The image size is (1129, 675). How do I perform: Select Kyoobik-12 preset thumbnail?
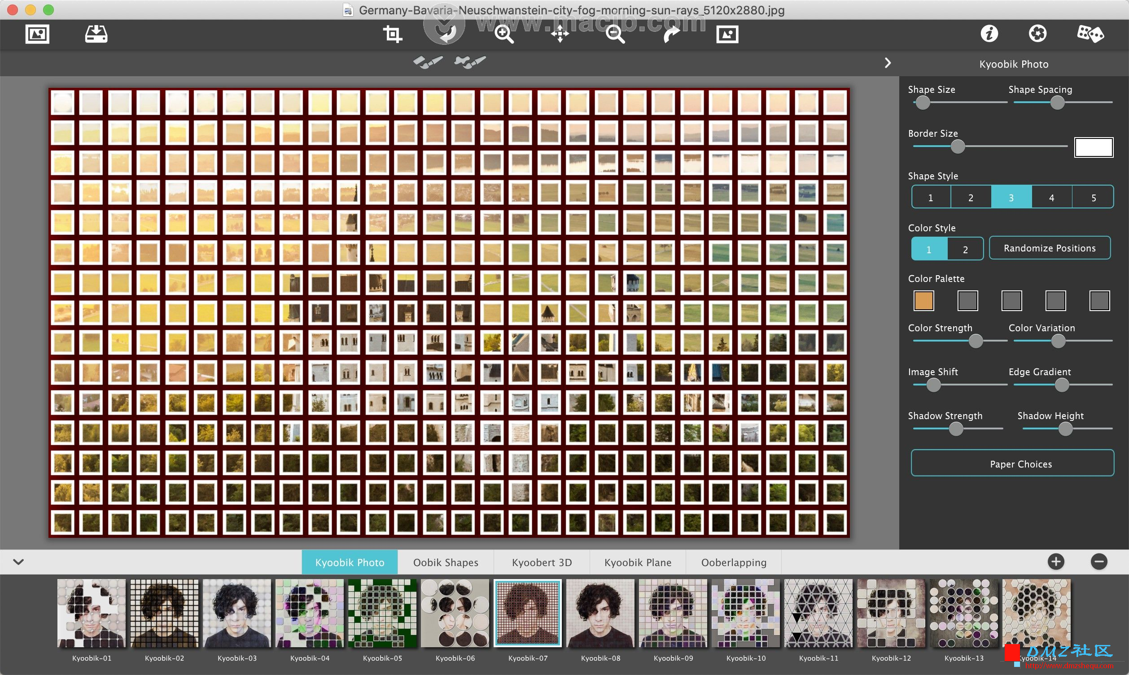coord(891,613)
